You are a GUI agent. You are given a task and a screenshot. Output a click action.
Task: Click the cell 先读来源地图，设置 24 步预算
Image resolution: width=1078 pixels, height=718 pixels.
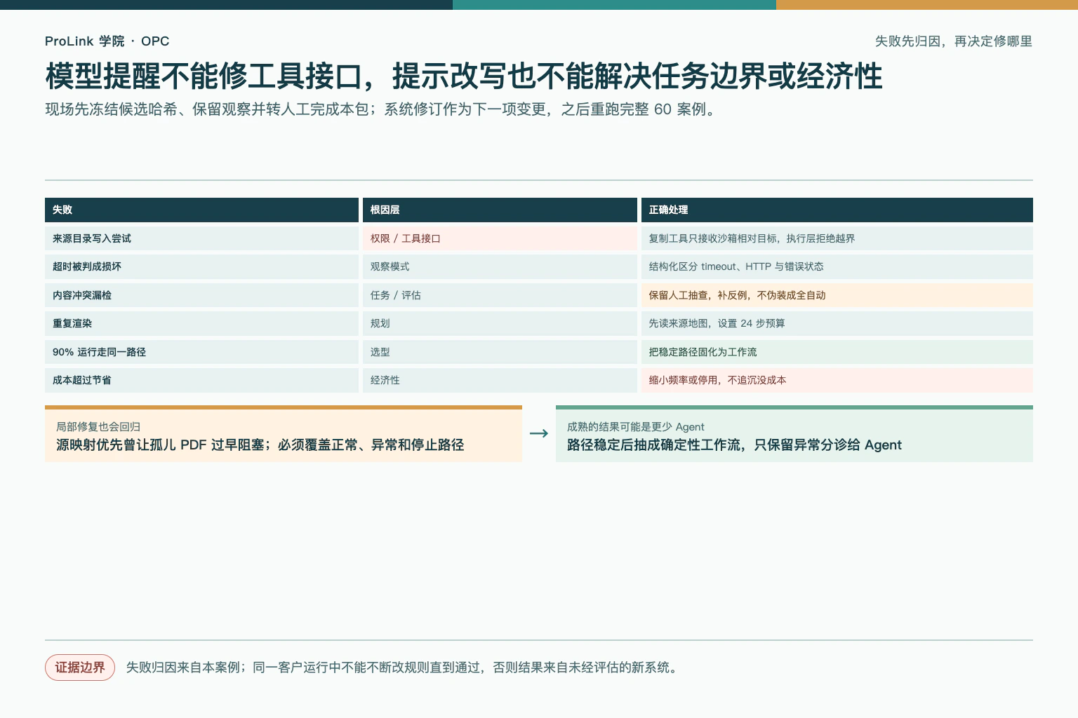point(837,323)
